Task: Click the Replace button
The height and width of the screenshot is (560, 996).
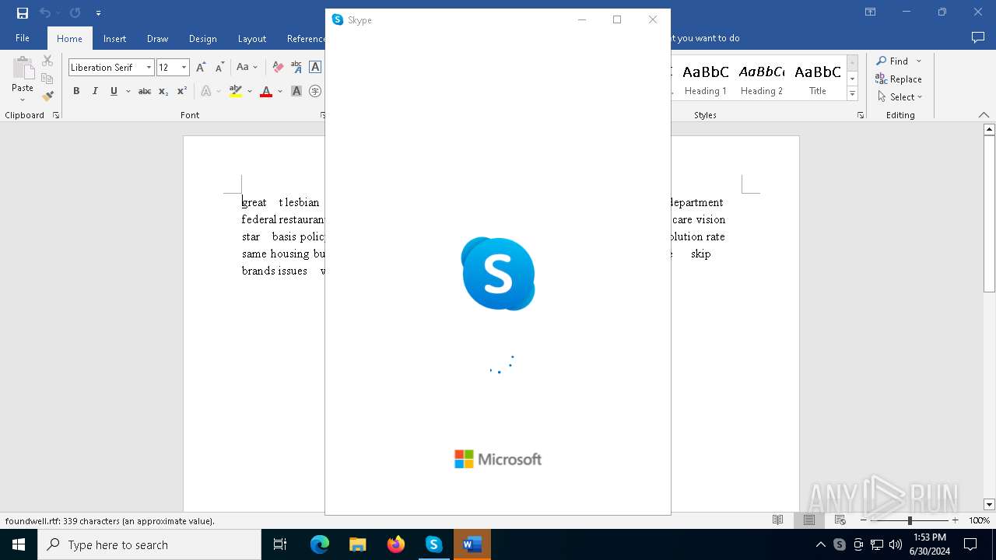Action: coord(899,79)
